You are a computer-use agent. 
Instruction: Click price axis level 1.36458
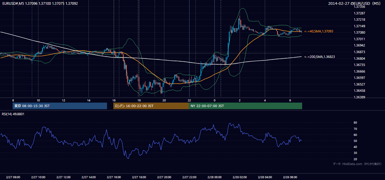click(359, 91)
